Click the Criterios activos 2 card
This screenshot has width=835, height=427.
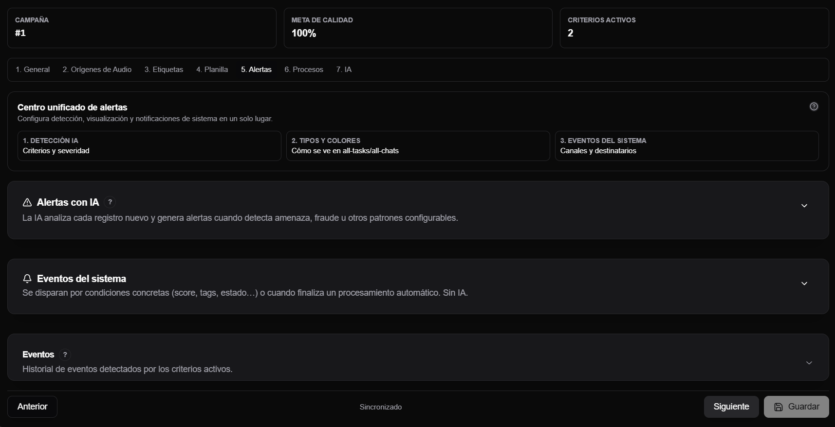tap(694, 28)
